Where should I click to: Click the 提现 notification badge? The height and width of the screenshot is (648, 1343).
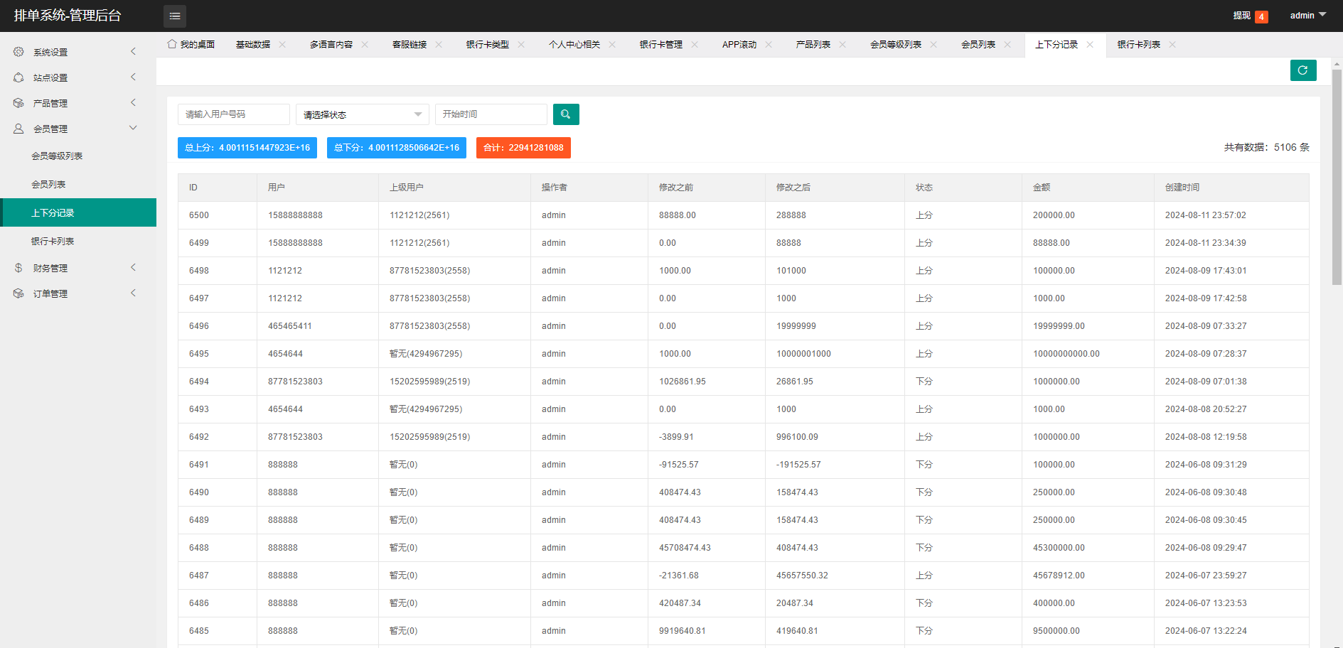pos(1261,16)
